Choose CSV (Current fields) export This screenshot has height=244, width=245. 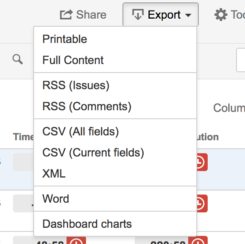pos(93,153)
